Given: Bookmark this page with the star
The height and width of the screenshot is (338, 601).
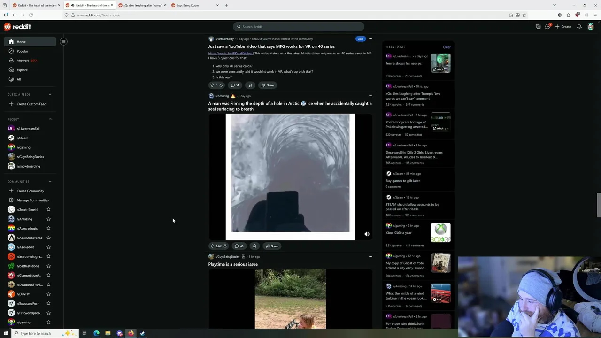Looking at the screenshot, I should pyautogui.click(x=524, y=15).
